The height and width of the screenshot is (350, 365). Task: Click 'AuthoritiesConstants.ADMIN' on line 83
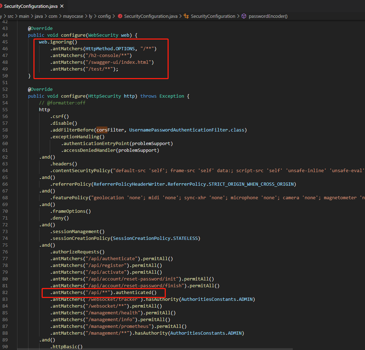(217, 299)
